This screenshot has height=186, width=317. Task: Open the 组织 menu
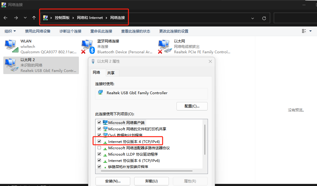pos(10,31)
